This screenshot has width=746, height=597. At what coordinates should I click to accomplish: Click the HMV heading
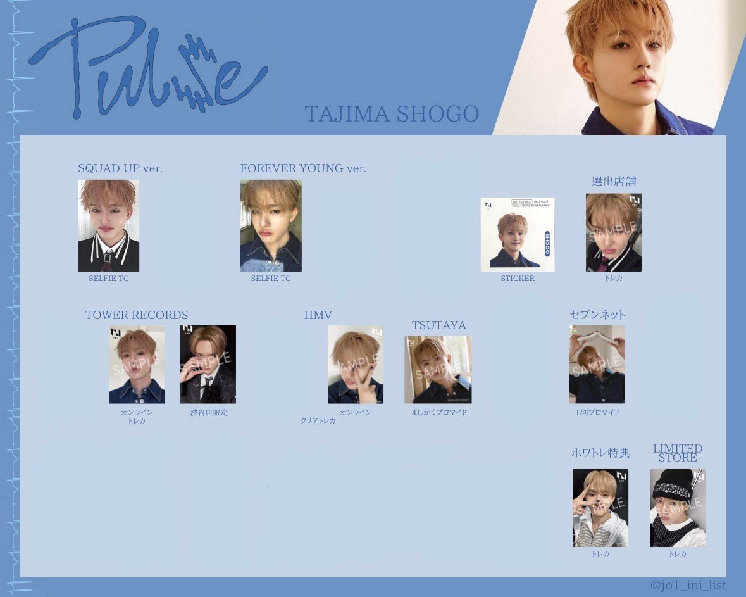(318, 315)
